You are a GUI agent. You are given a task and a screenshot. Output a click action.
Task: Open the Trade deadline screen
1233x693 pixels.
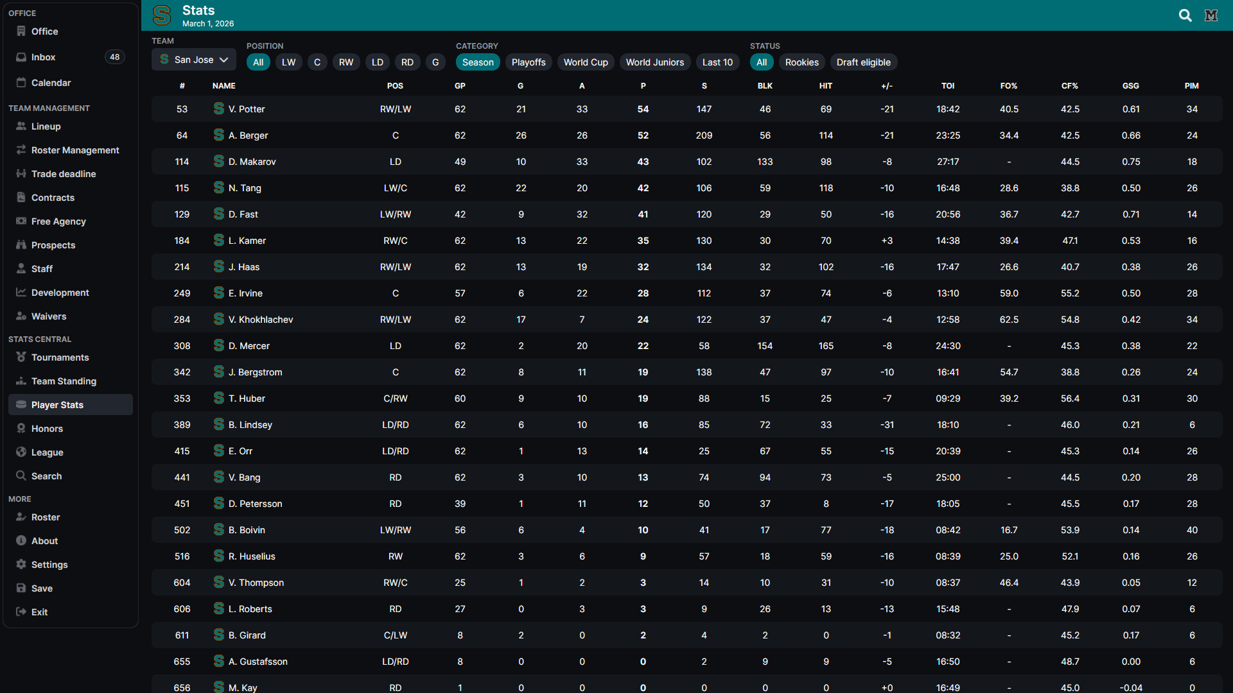click(x=63, y=173)
